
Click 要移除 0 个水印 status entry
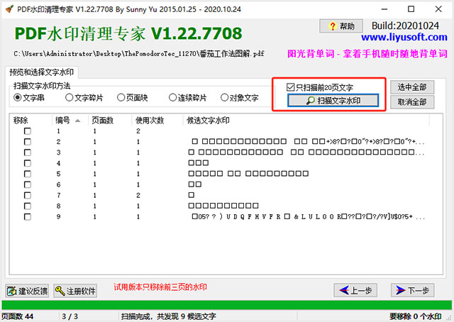(x=415, y=316)
